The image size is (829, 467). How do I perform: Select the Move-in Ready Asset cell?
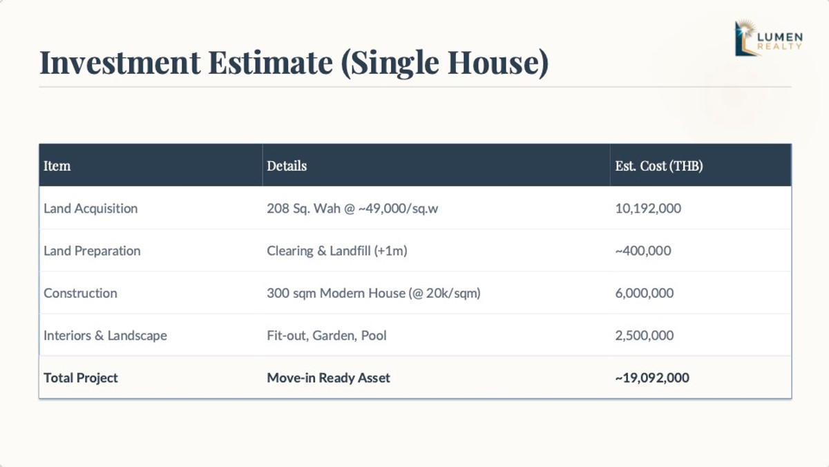[328, 378]
